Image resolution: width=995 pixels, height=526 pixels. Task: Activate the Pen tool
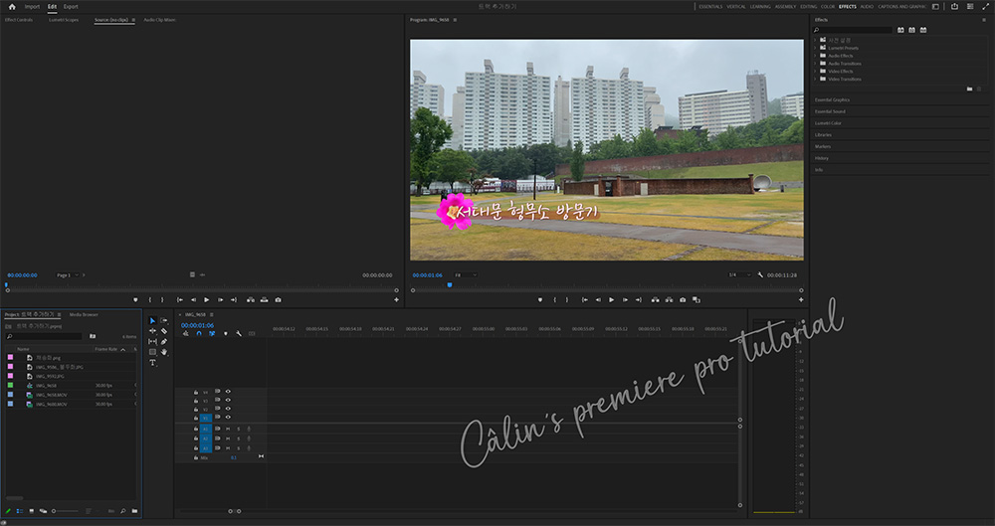point(164,342)
